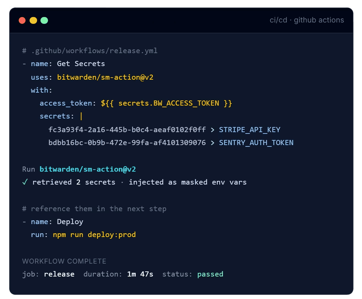This screenshot has width=362, height=299.
Task: Click the green maximize dot
Action: 44,20
